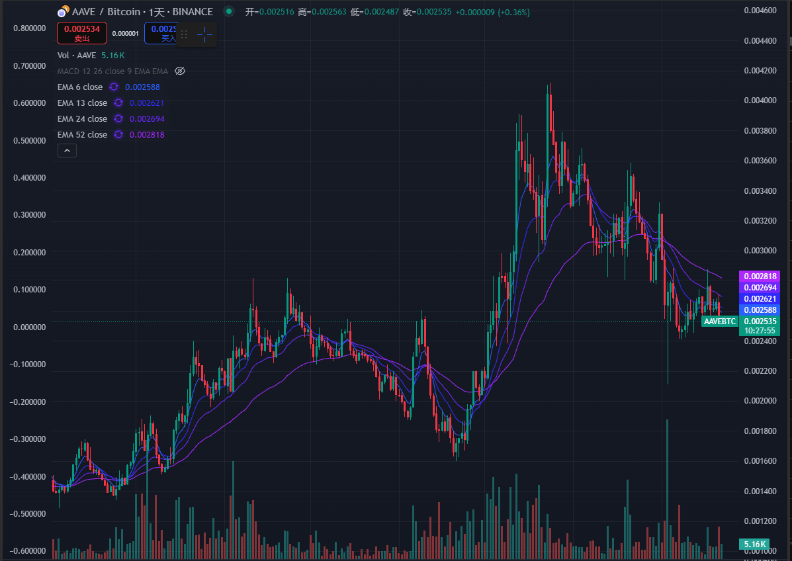Click the EMA 52 refresh icon

pos(118,134)
